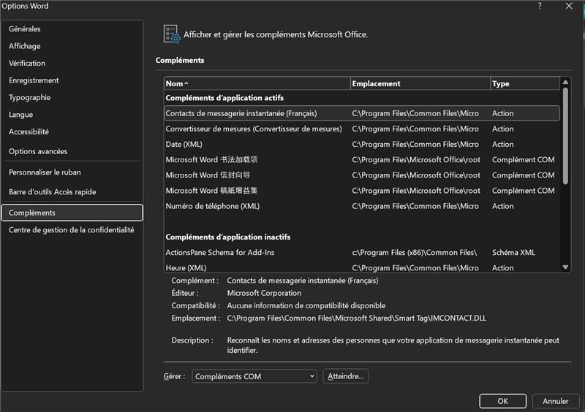Viewport: 585px width, 412px height.
Task: Select ActionsPane Schema for Add-Ins row
Action: (362, 253)
